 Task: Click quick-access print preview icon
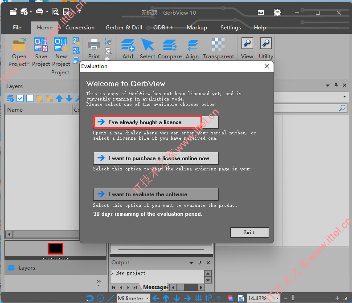55,12
